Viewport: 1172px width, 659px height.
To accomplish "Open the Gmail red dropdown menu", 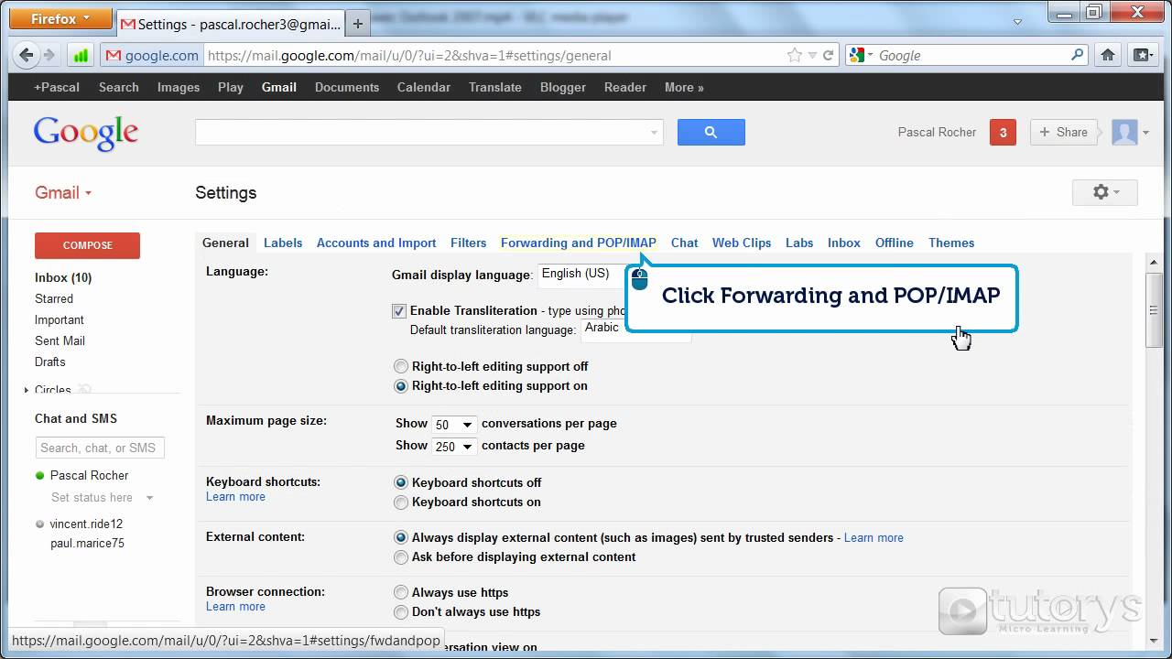I will pos(63,192).
